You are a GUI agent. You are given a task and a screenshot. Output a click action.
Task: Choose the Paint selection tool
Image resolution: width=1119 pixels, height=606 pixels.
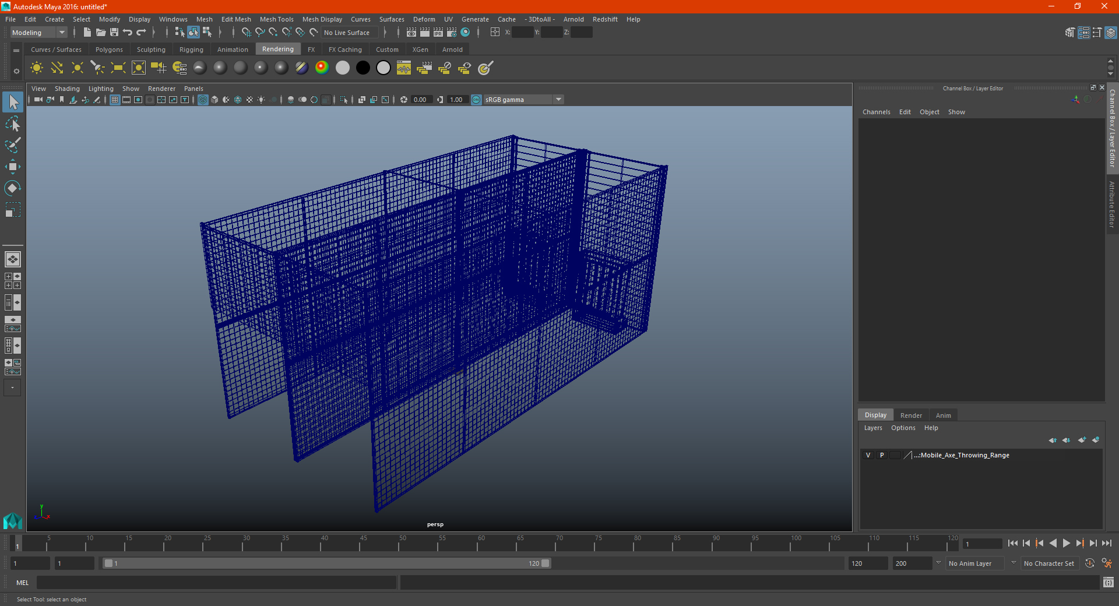[13, 145]
